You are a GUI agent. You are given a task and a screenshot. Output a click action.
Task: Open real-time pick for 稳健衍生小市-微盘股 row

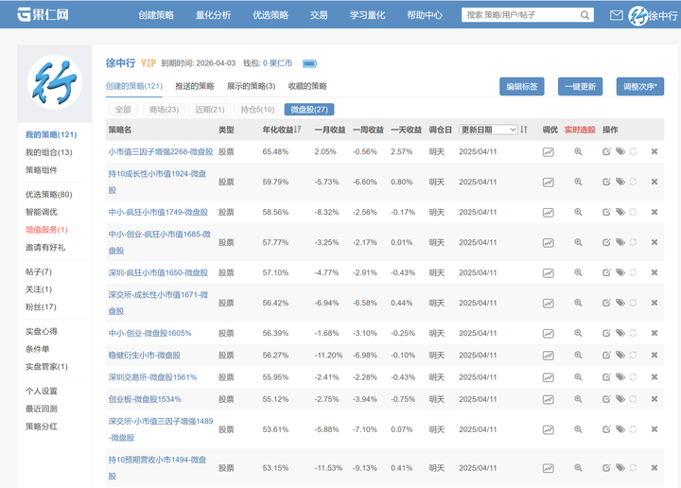[578, 355]
